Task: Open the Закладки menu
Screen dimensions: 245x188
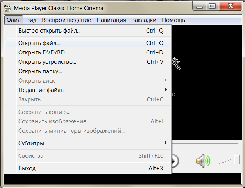Action: click(x=144, y=20)
